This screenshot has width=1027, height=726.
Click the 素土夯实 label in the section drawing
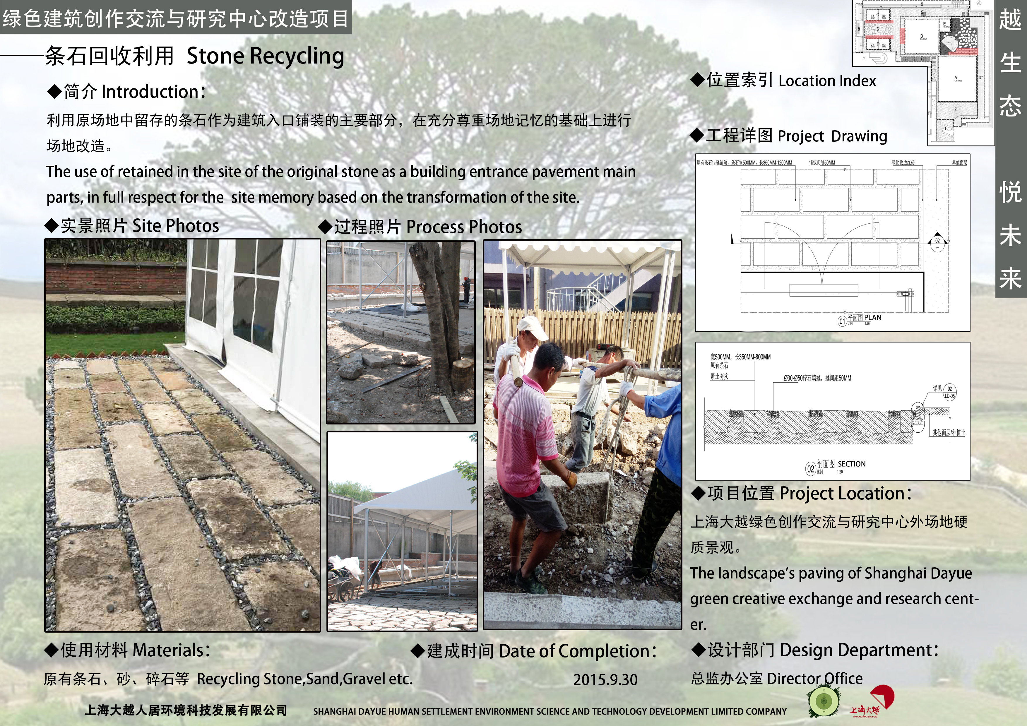tap(719, 376)
